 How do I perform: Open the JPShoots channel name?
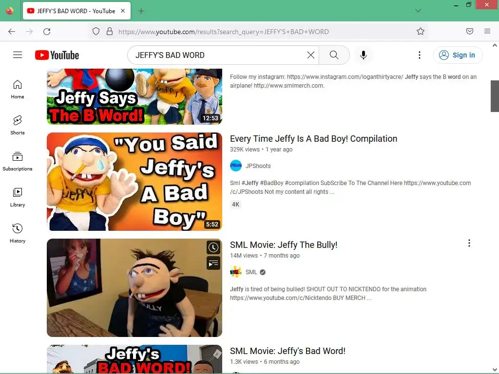258,166
